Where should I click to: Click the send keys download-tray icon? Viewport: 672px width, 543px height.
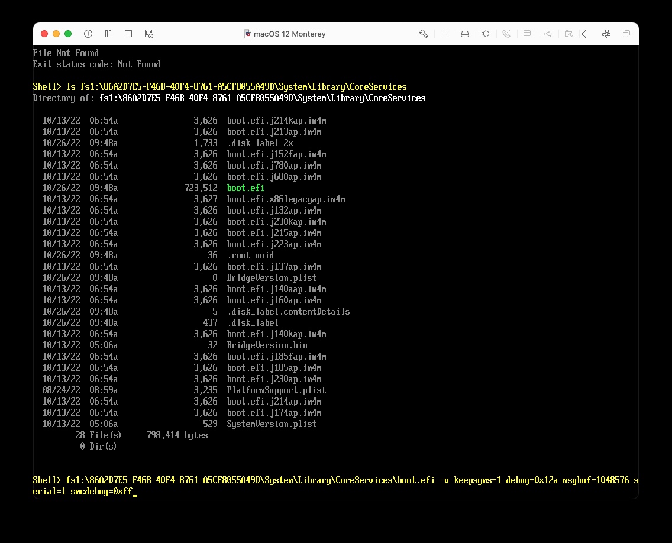tap(606, 34)
